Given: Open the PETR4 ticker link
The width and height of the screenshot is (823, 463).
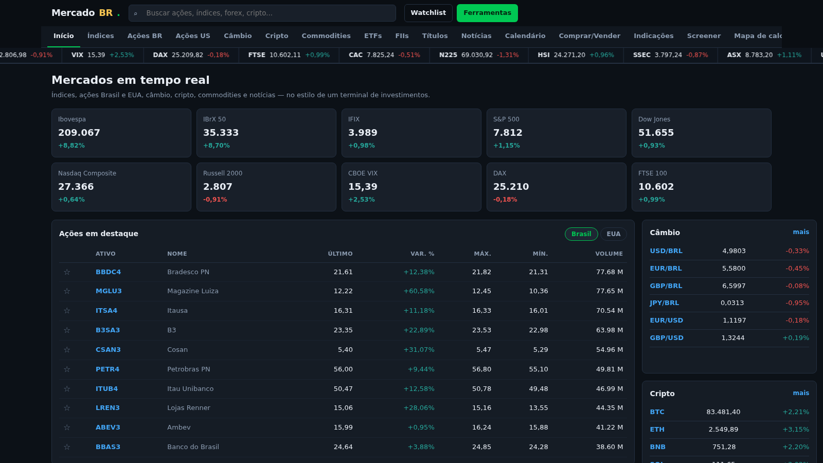Looking at the screenshot, I should coord(108,369).
